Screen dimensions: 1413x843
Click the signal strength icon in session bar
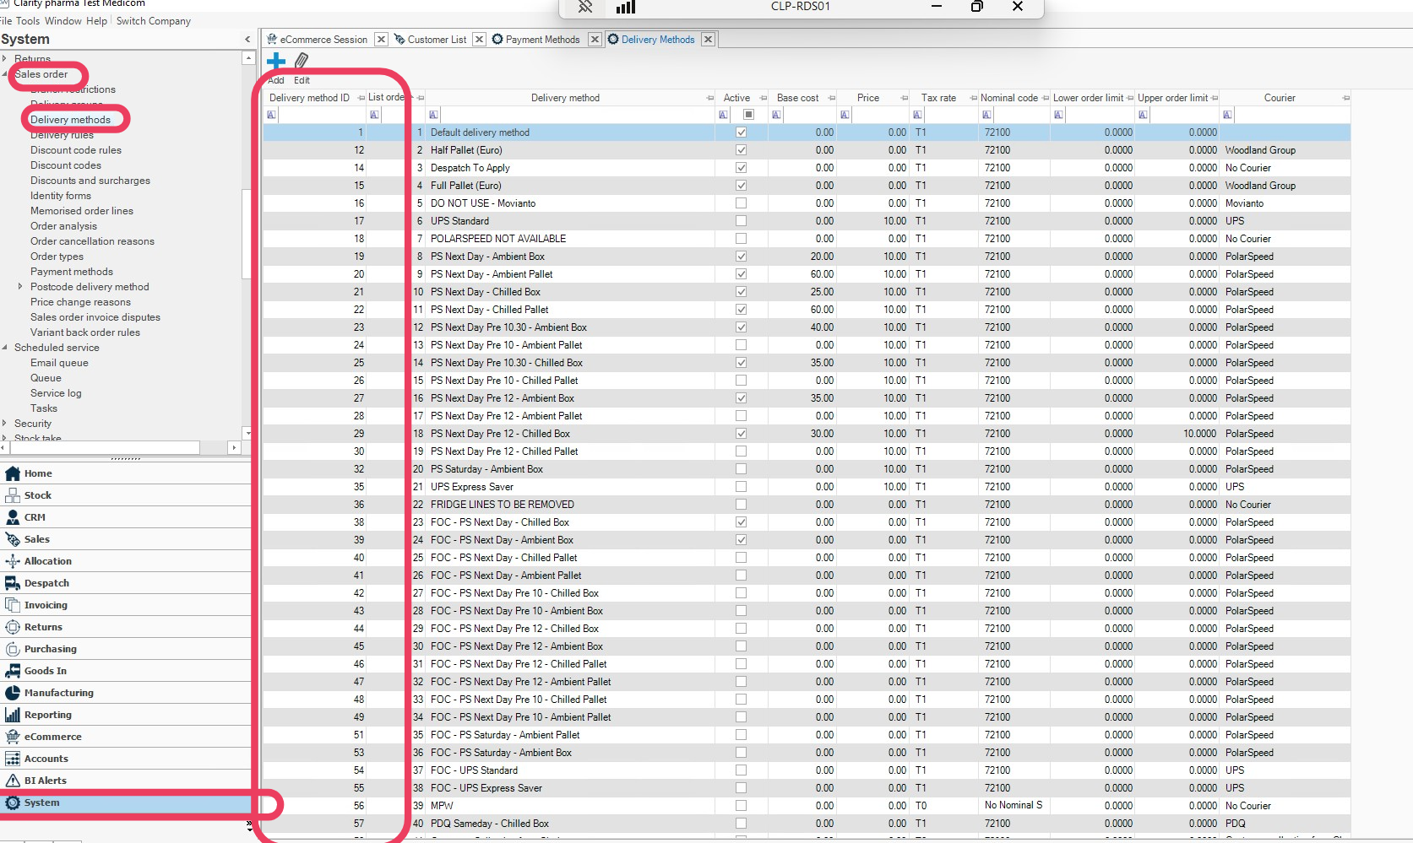point(626,7)
